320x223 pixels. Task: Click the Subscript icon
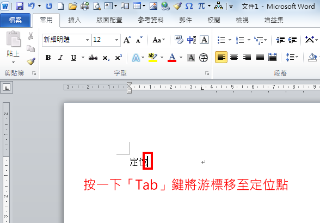(106, 58)
